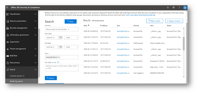Open danteg@mfdev.ca link in FilePreviewed row

(123, 43)
